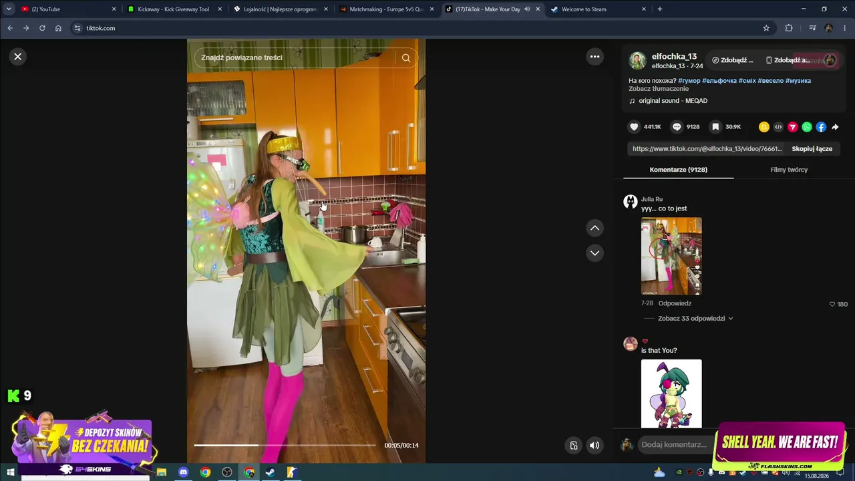The width and height of the screenshot is (855, 481).
Task: Switch to Komentarze (9128) tab
Action: point(678,170)
